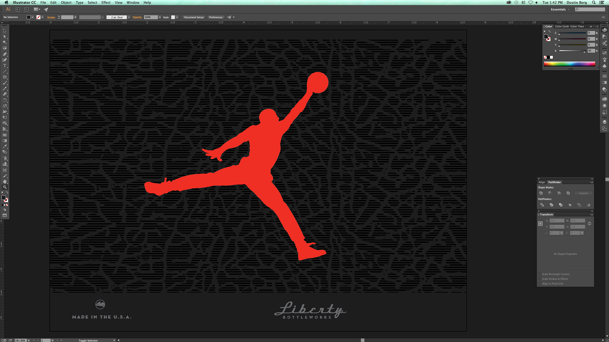Switch to the Color Guide tab
Screen dimensions: 609x342
pyautogui.click(x=562, y=27)
